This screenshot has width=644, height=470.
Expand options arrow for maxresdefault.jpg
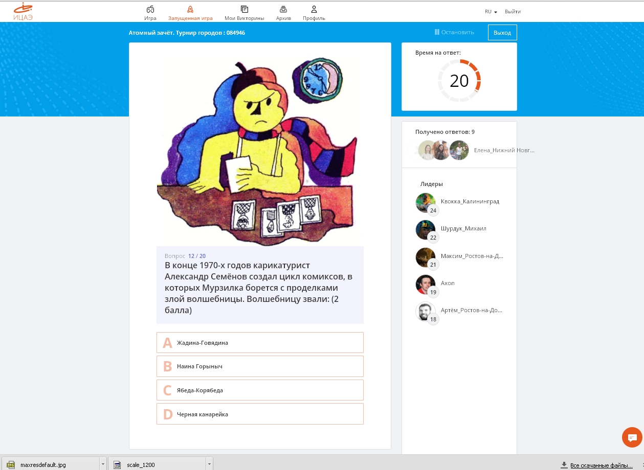tap(103, 464)
